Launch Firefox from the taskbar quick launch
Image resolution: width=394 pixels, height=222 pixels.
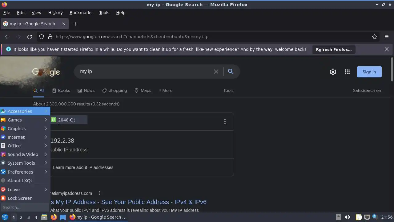click(x=54, y=217)
